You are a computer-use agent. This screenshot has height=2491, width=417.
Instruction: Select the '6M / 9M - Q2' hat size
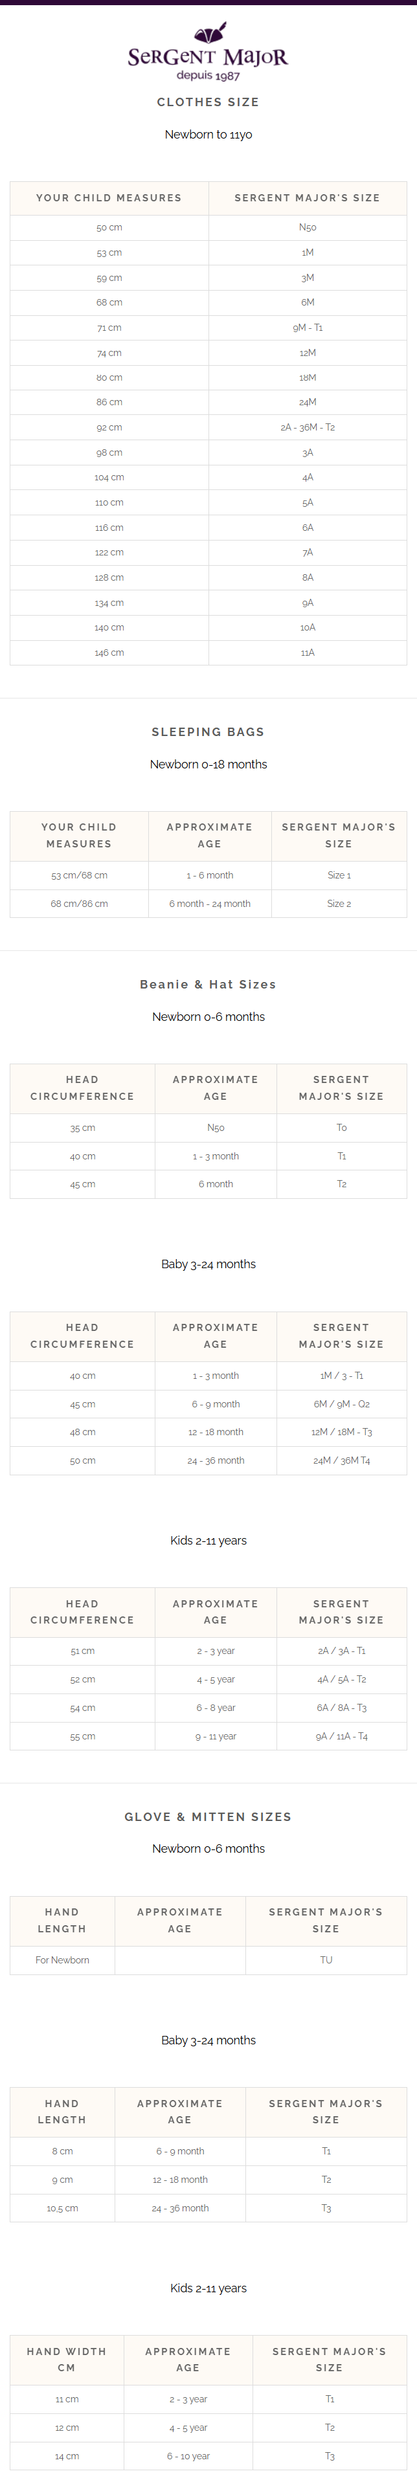[x=341, y=1404]
